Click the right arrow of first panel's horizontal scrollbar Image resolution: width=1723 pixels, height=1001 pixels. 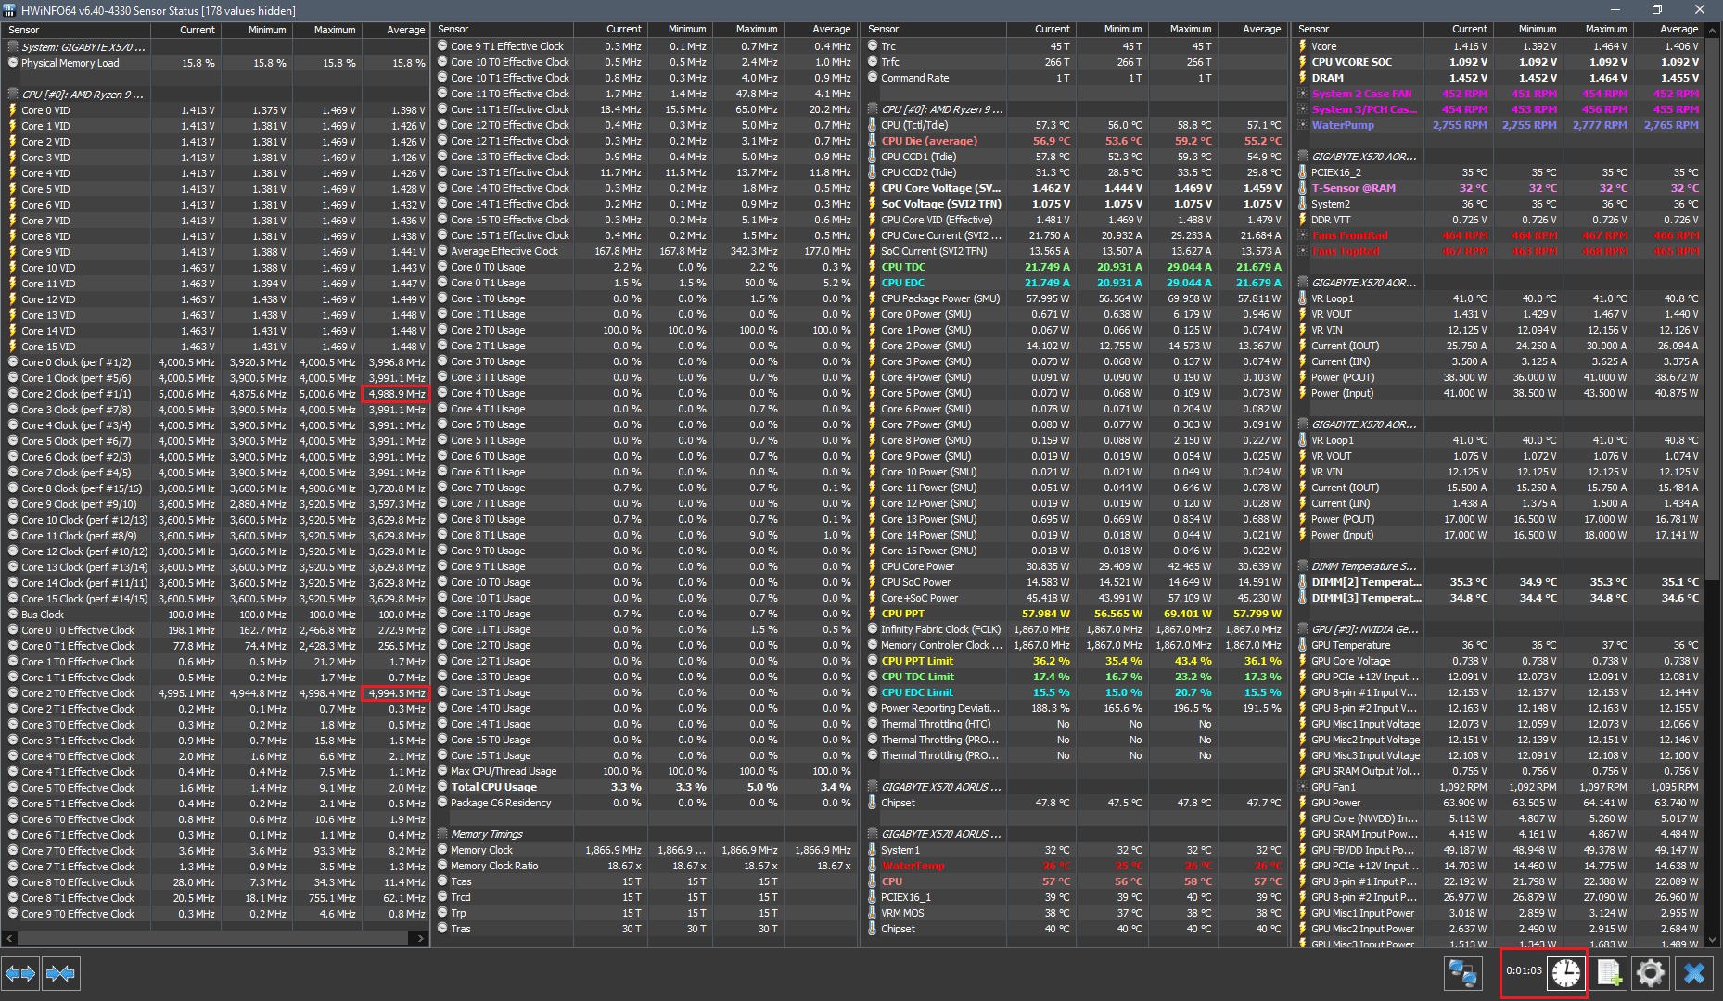421,939
